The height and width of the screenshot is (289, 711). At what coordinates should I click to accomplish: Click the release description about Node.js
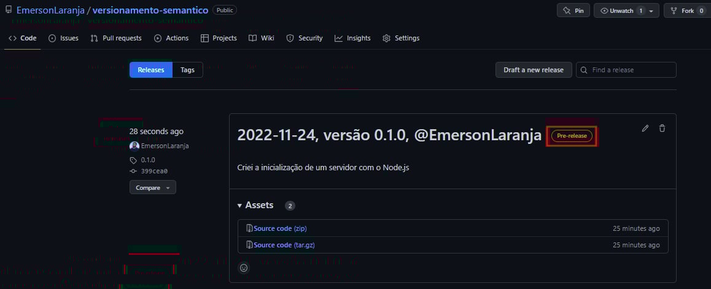(324, 167)
